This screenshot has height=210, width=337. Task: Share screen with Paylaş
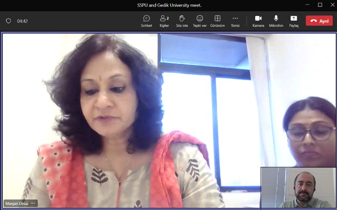pos(293,21)
